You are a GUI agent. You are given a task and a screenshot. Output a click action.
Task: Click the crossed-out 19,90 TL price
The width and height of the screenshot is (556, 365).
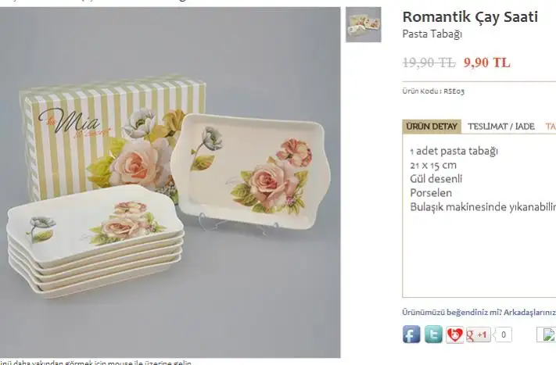tap(429, 63)
